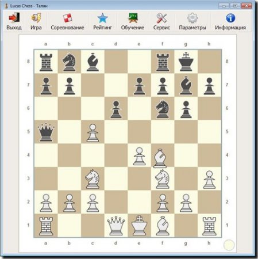
Task: Select the white pawn on c5
Action: click(93, 133)
